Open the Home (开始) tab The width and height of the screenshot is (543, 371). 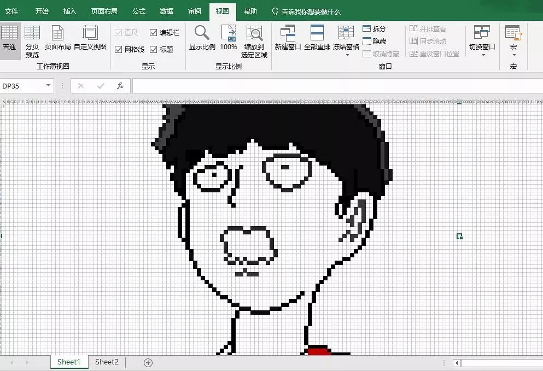click(42, 11)
